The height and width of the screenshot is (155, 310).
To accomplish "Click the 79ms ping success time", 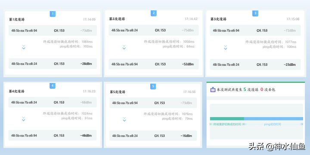I will click(x=189, y=119).
